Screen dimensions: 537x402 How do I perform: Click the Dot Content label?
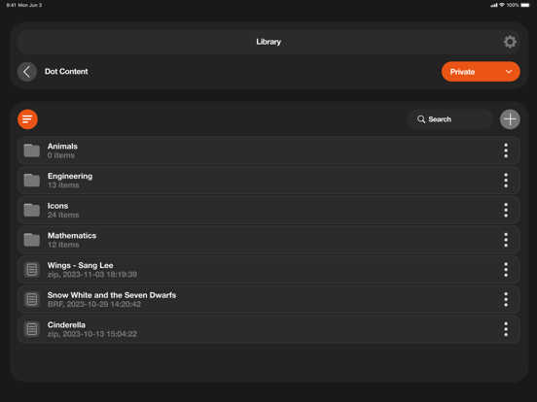pos(66,72)
